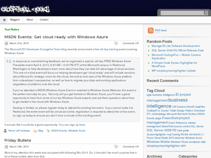211x158 pixels.
Task: Select the 'WPF' tag
Action: coord(183,146)
